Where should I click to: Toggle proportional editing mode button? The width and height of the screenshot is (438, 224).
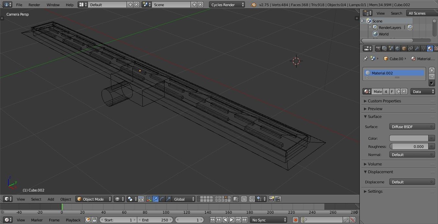[244, 199]
